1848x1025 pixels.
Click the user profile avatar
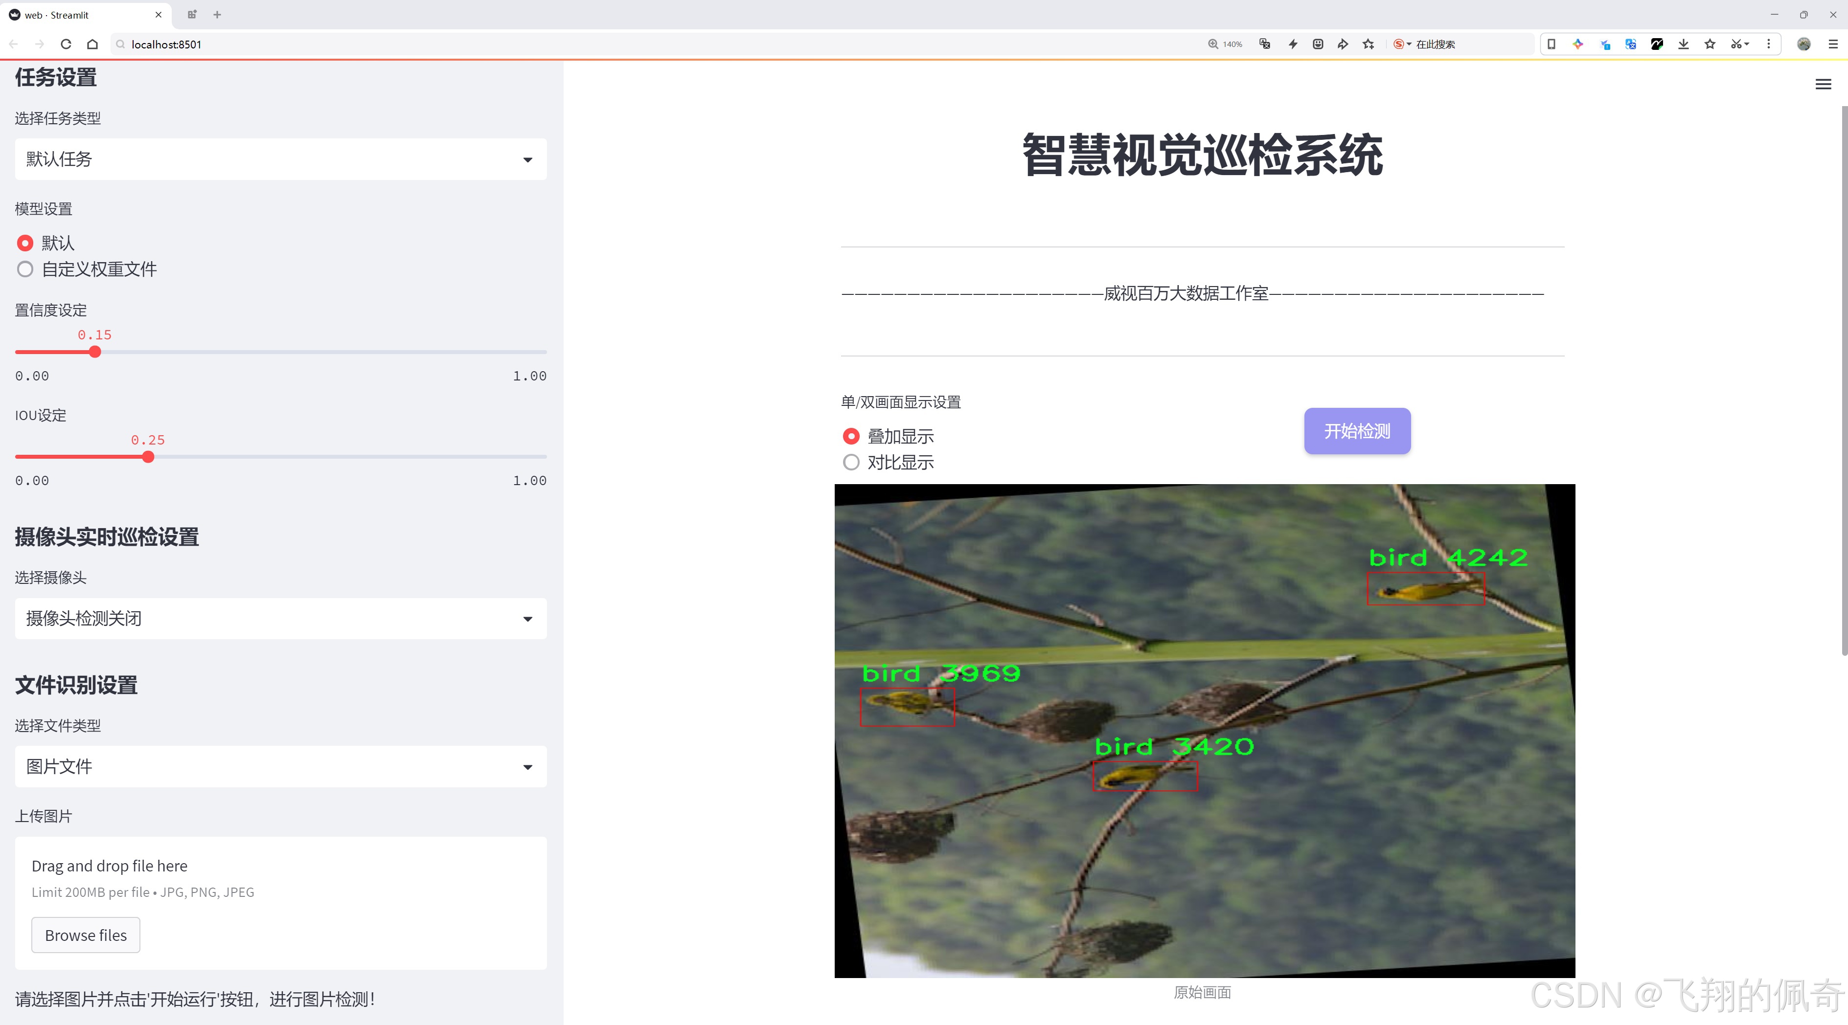point(1803,44)
